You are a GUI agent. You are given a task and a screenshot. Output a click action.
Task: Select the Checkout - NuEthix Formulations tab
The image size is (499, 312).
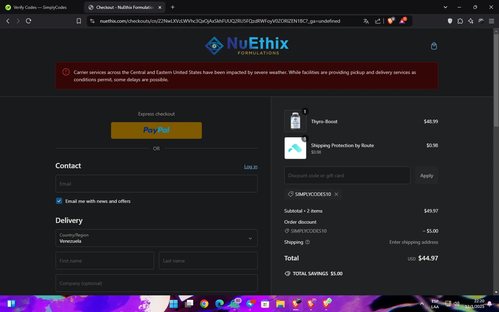[125, 7]
